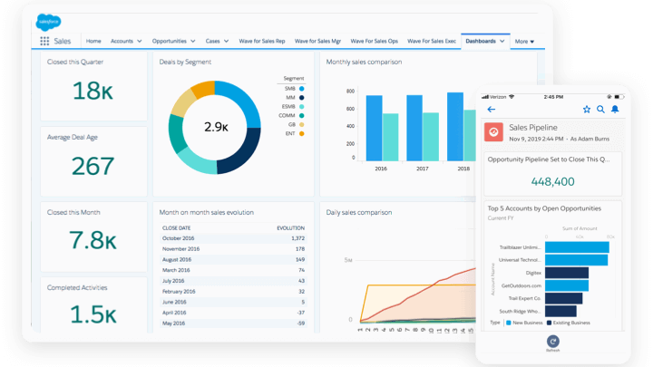Click the ENT segment legend swatch

(301, 133)
